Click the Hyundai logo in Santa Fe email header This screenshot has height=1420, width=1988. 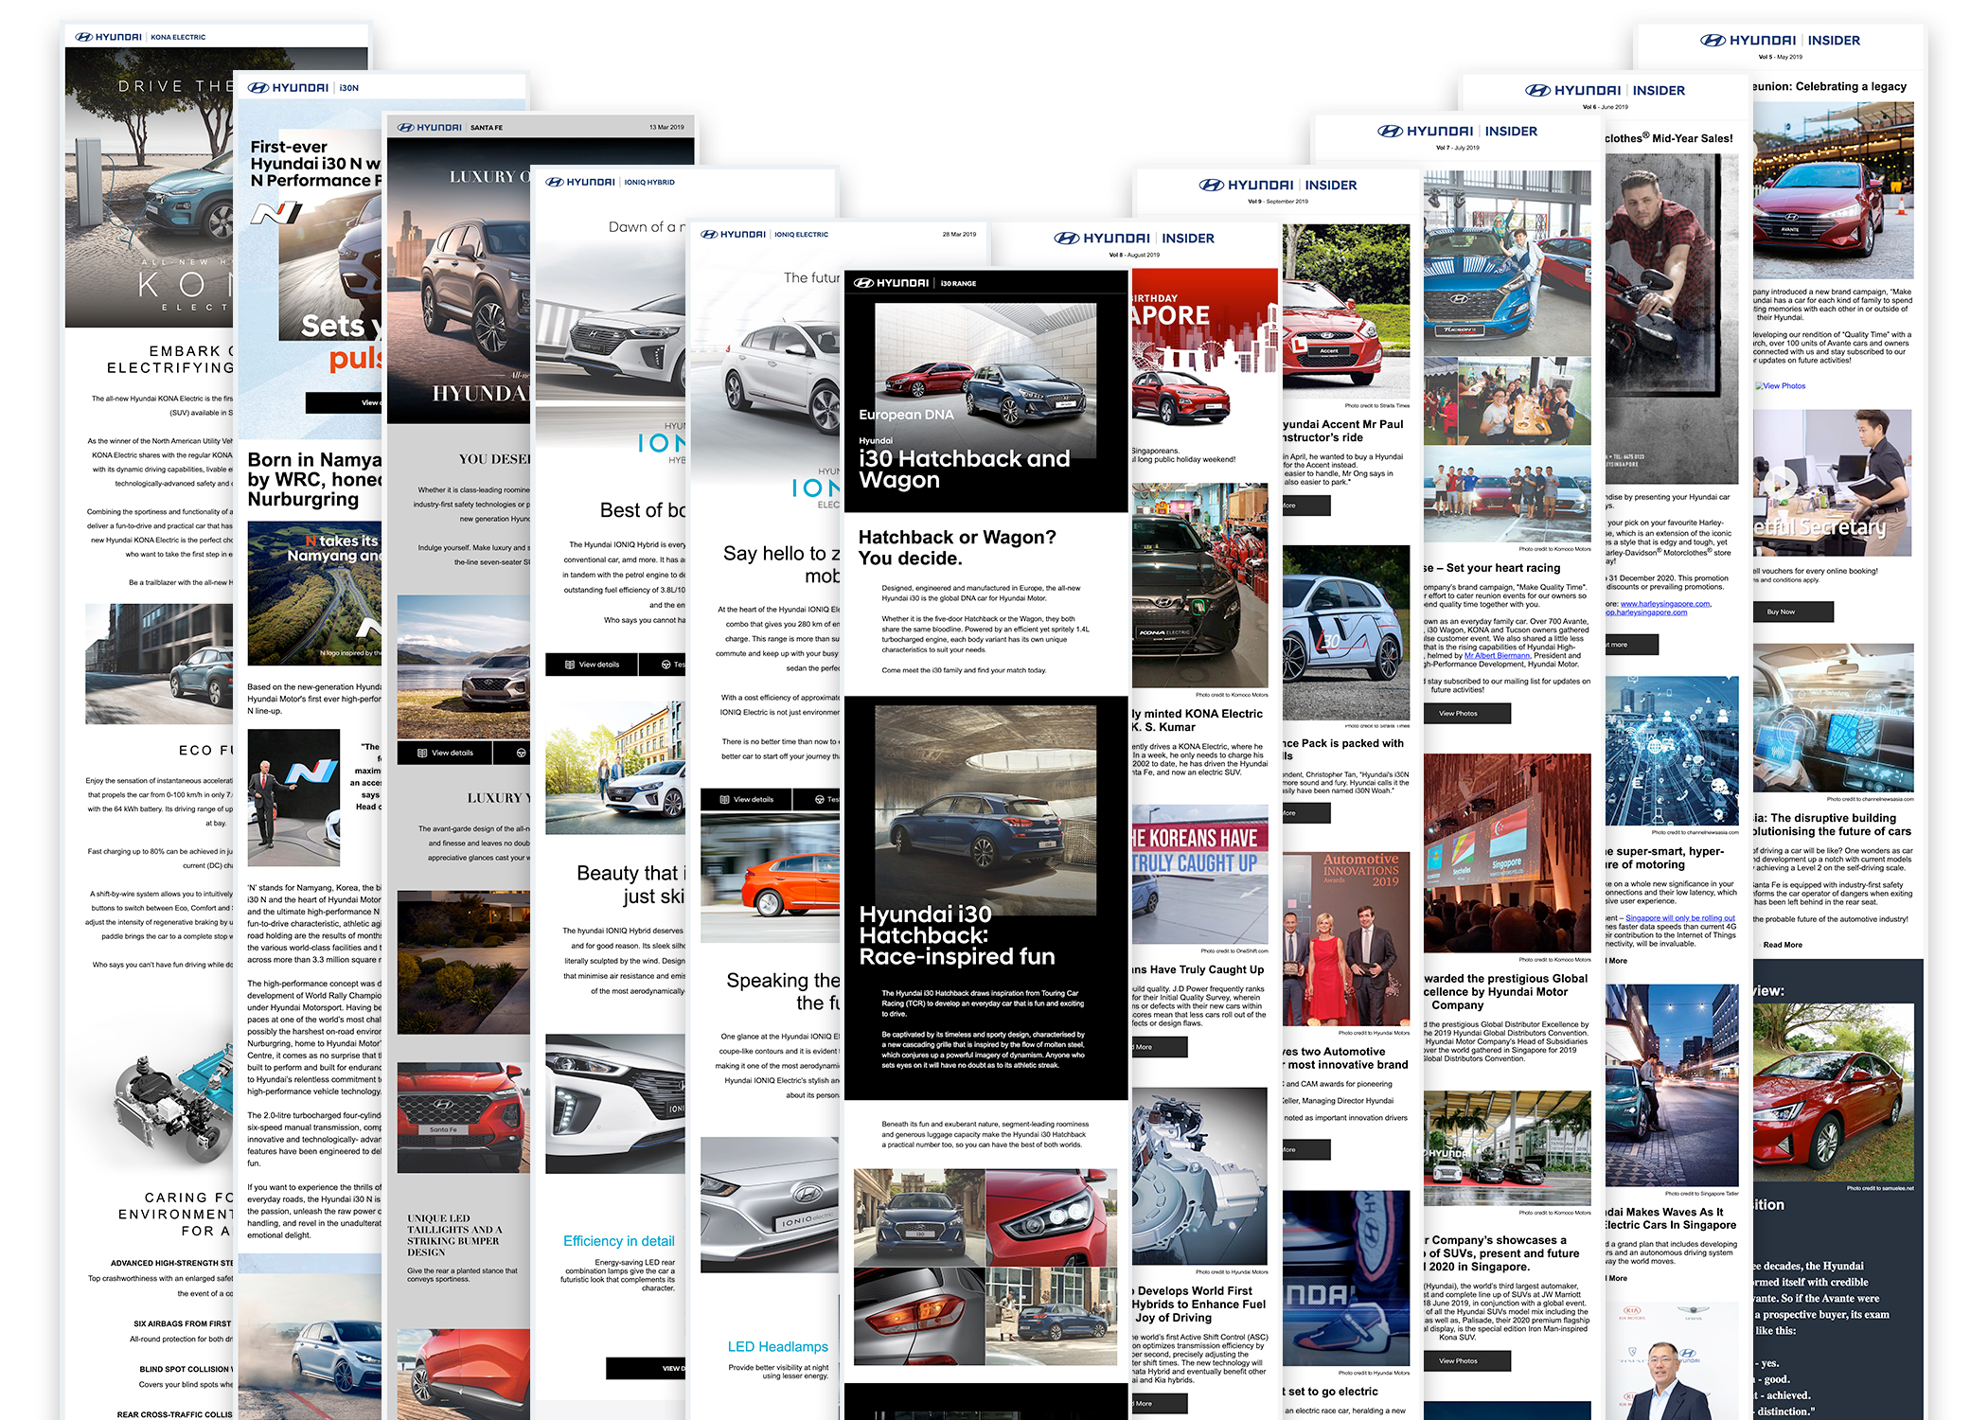point(429,127)
